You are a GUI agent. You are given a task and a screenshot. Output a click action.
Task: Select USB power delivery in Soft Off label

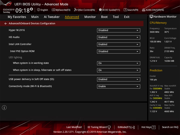[31, 79]
